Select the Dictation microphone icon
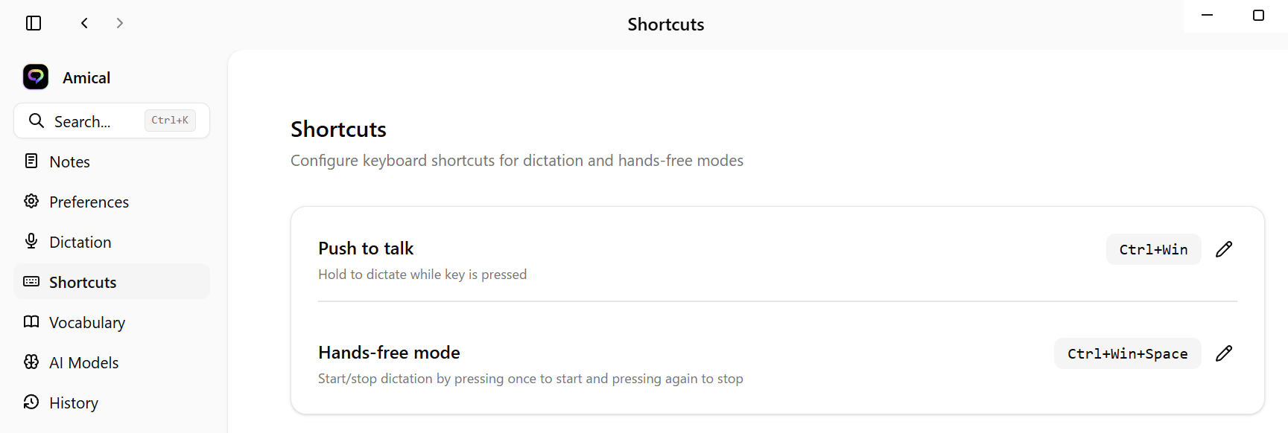The height and width of the screenshot is (433, 1288). pyautogui.click(x=31, y=241)
